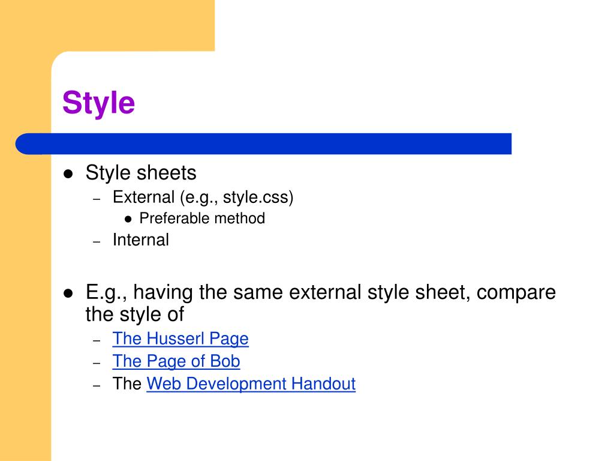Click the plain word The before Web Development
The width and height of the screenshot is (614, 461).
pos(127,384)
